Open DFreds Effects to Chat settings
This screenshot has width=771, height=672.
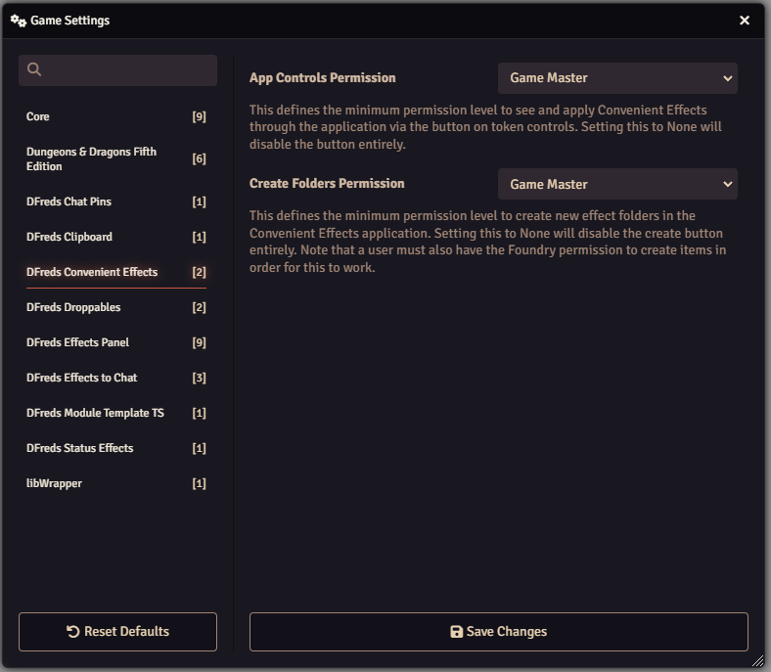pos(115,378)
